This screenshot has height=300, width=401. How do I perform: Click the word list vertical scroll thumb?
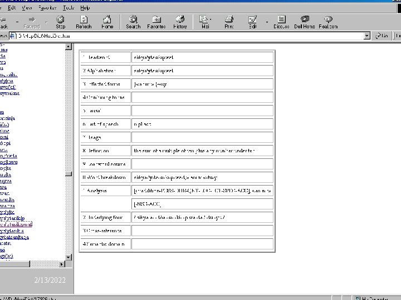click(69, 174)
